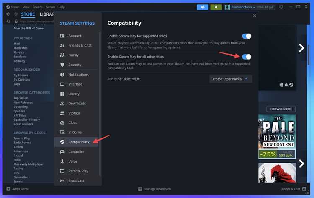Image resolution: width=314 pixels, height=198 pixels.
Task: Open the Account settings icon
Action: (x=62, y=36)
